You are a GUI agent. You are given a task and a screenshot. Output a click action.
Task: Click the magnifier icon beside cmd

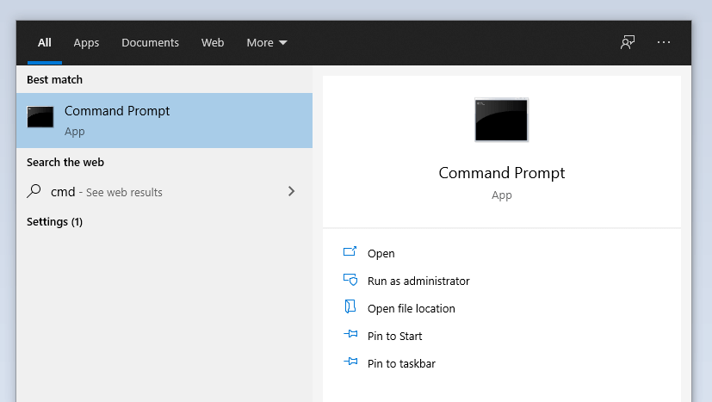click(34, 191)
